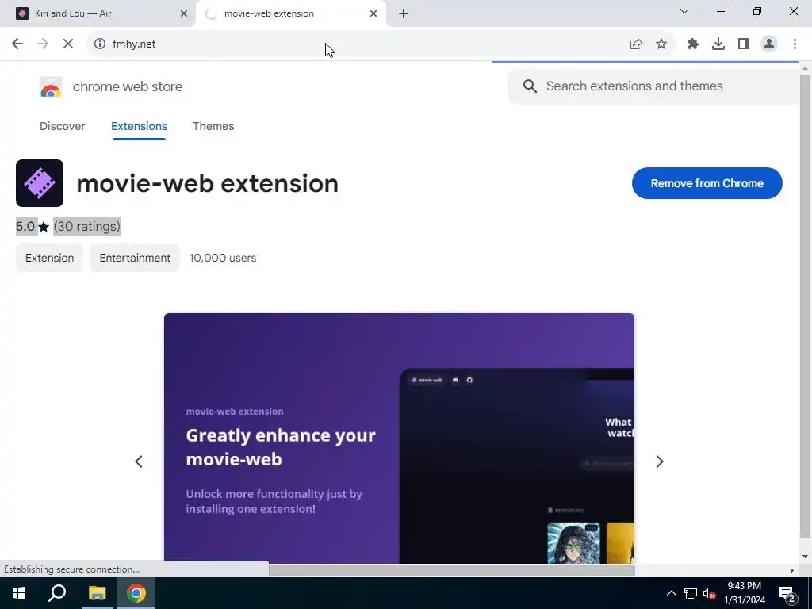
Task: Click the movie-web extension film icon
Action: pyautogui.click(x=40, y=183)
